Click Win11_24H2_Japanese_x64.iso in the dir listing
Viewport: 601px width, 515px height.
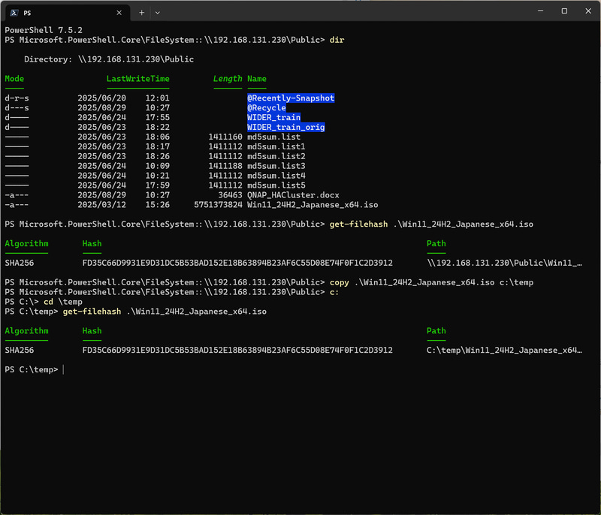pyautogui.click(x=312, y=205)
